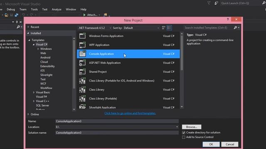Click the Toolbox search magnifier icon

coord(18,27)
